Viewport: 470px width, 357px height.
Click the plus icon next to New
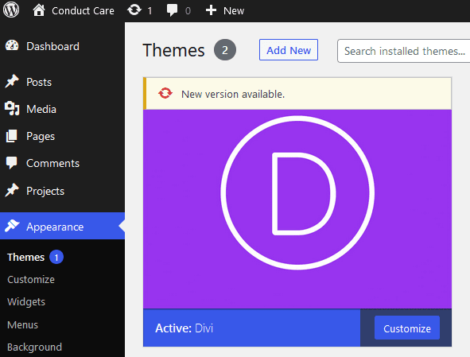[211, 10]
